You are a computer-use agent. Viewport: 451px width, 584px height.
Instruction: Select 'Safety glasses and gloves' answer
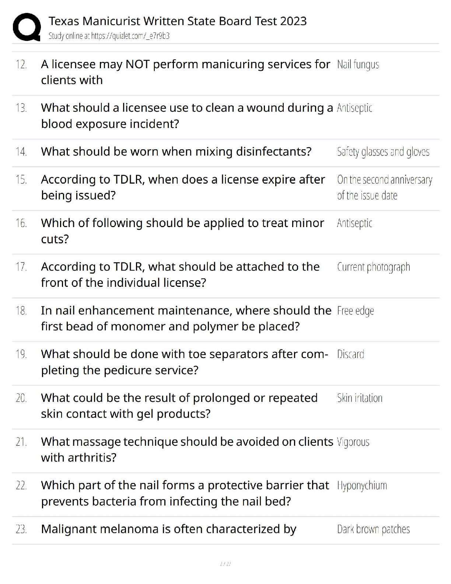[x=383, y=152]
